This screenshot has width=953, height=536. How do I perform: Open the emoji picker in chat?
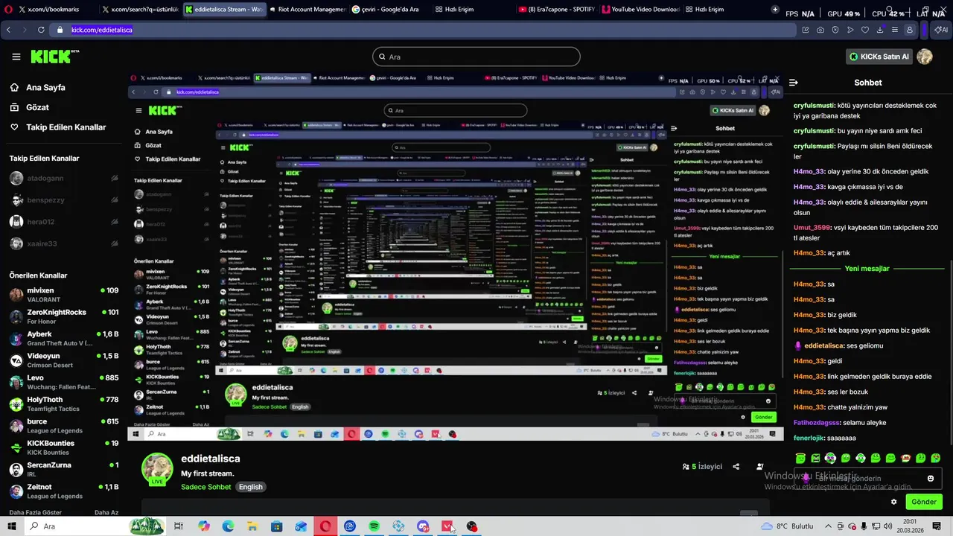[x=931, y=479]
